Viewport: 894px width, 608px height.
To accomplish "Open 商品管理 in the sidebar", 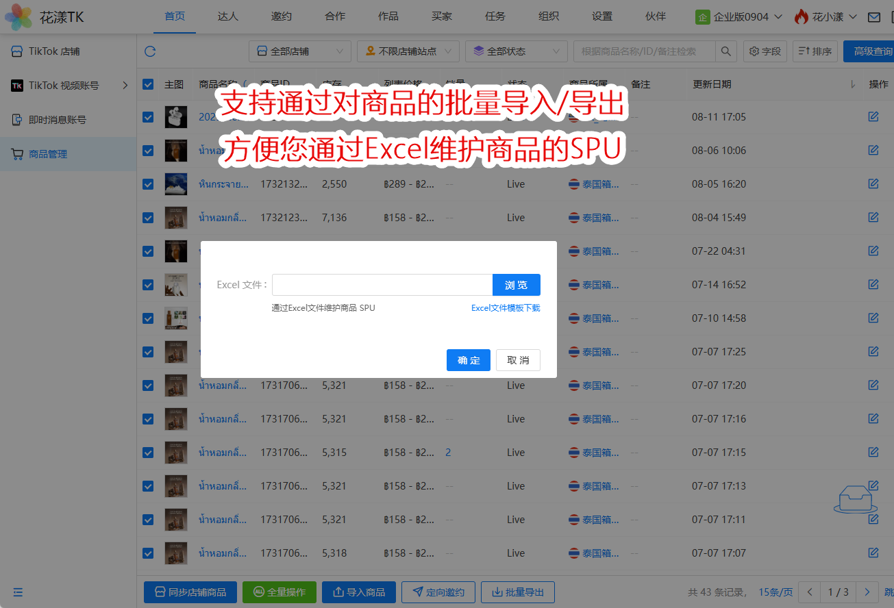I will pos(48,154).
